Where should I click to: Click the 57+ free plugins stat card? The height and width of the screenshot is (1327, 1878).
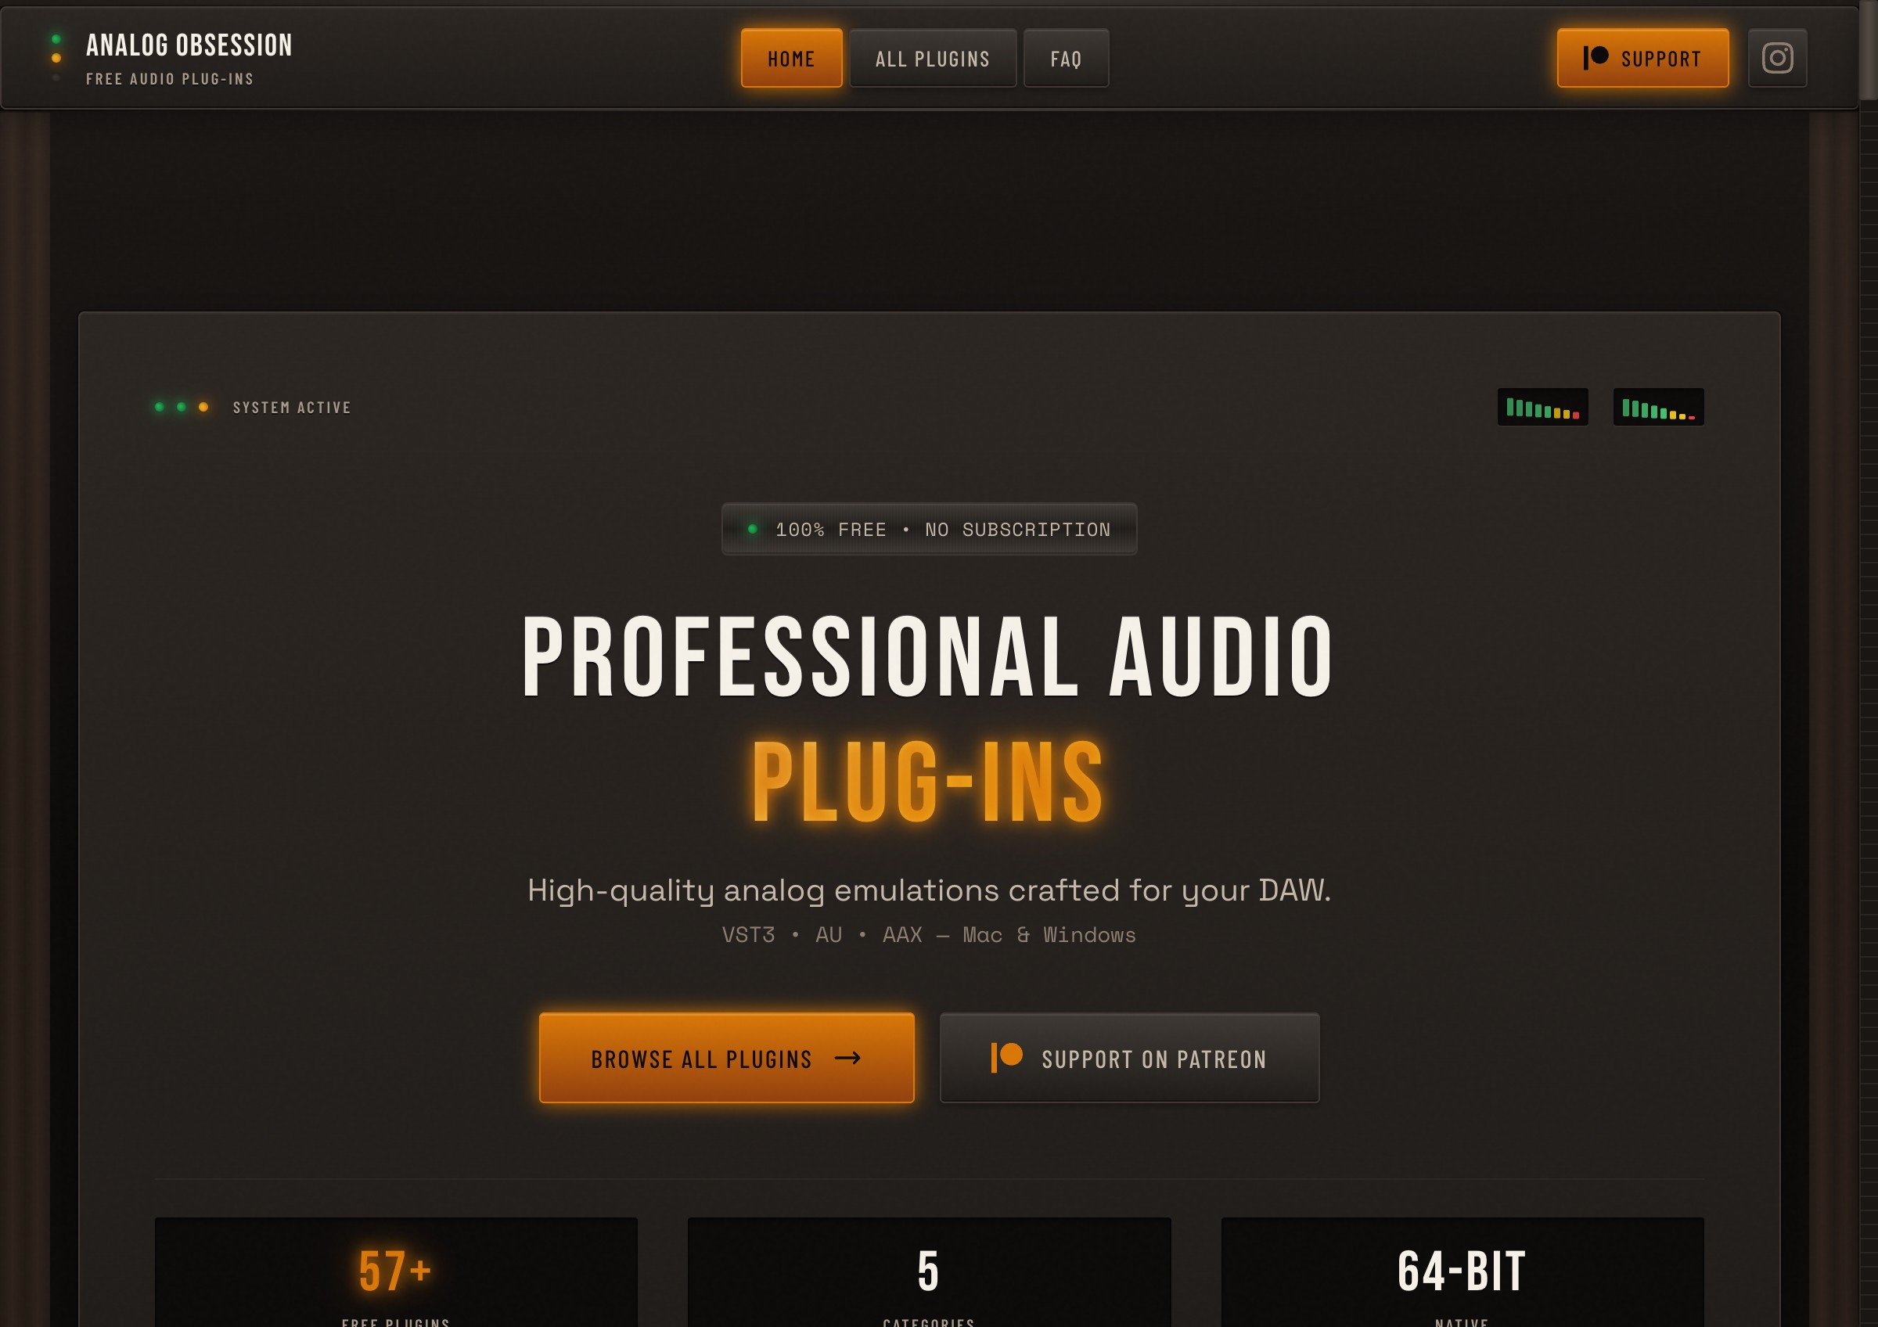point(396,1271)
